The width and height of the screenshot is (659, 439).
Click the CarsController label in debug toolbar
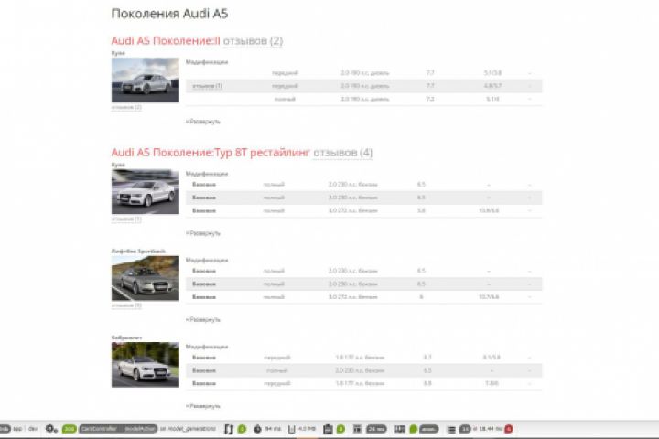coord(99,429)
